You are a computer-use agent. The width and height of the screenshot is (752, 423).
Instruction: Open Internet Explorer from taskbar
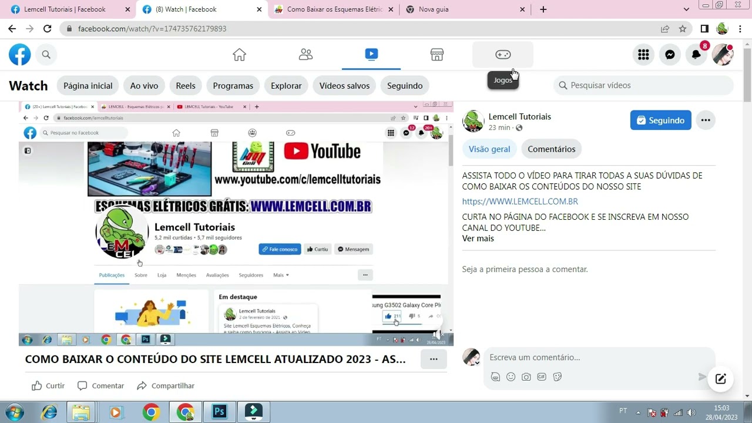48,412
